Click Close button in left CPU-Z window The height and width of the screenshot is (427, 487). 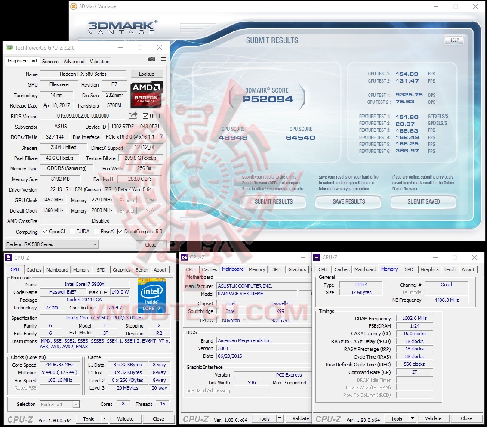[158, 419]
